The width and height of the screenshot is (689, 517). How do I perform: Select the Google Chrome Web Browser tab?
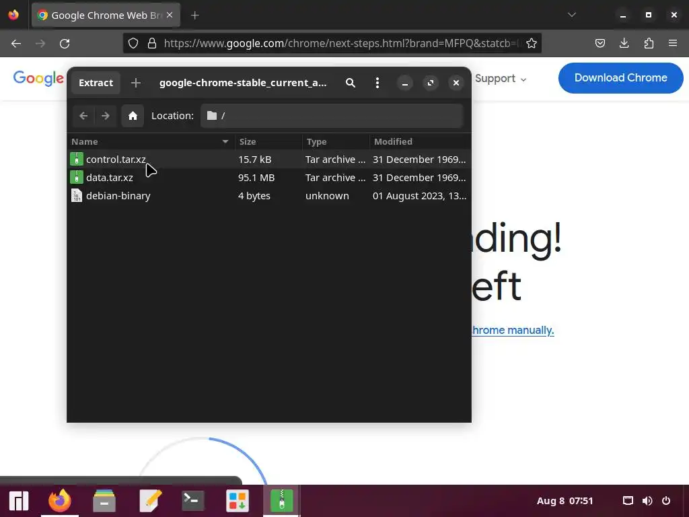click(x=106, y=15)
